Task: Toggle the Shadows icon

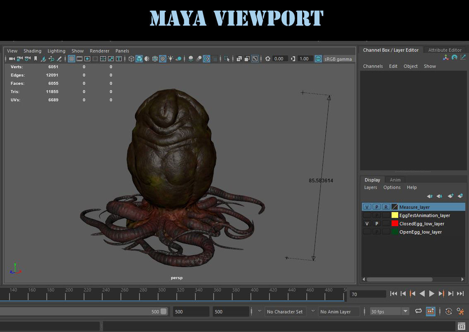Action: pos(178,59)
